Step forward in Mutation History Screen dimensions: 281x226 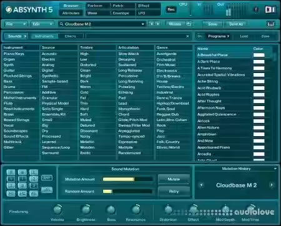point(272,185)
